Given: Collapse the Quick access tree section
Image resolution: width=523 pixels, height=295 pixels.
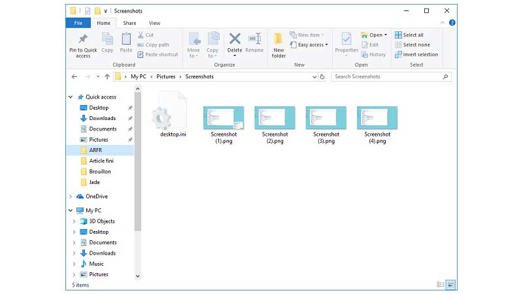Looking at the screenshot, I should coord(71,97).
